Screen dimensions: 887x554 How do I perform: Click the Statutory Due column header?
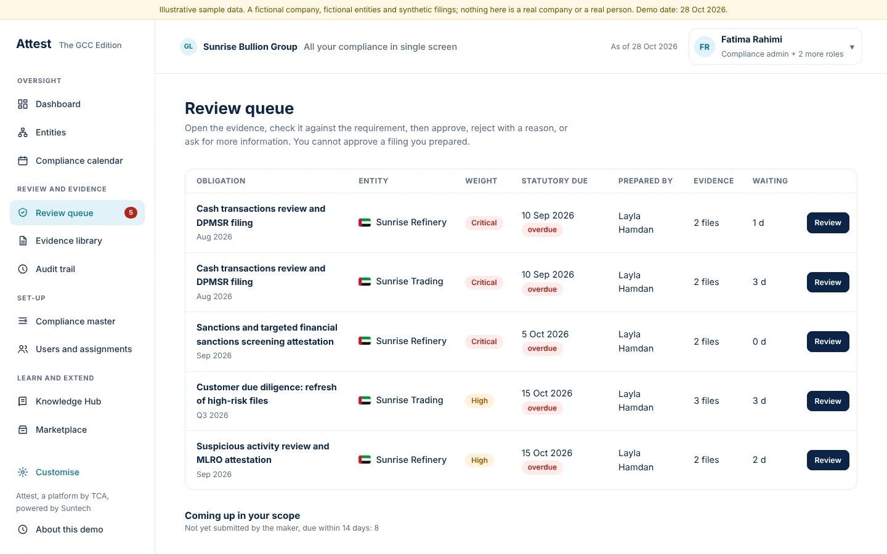(554, 181)
